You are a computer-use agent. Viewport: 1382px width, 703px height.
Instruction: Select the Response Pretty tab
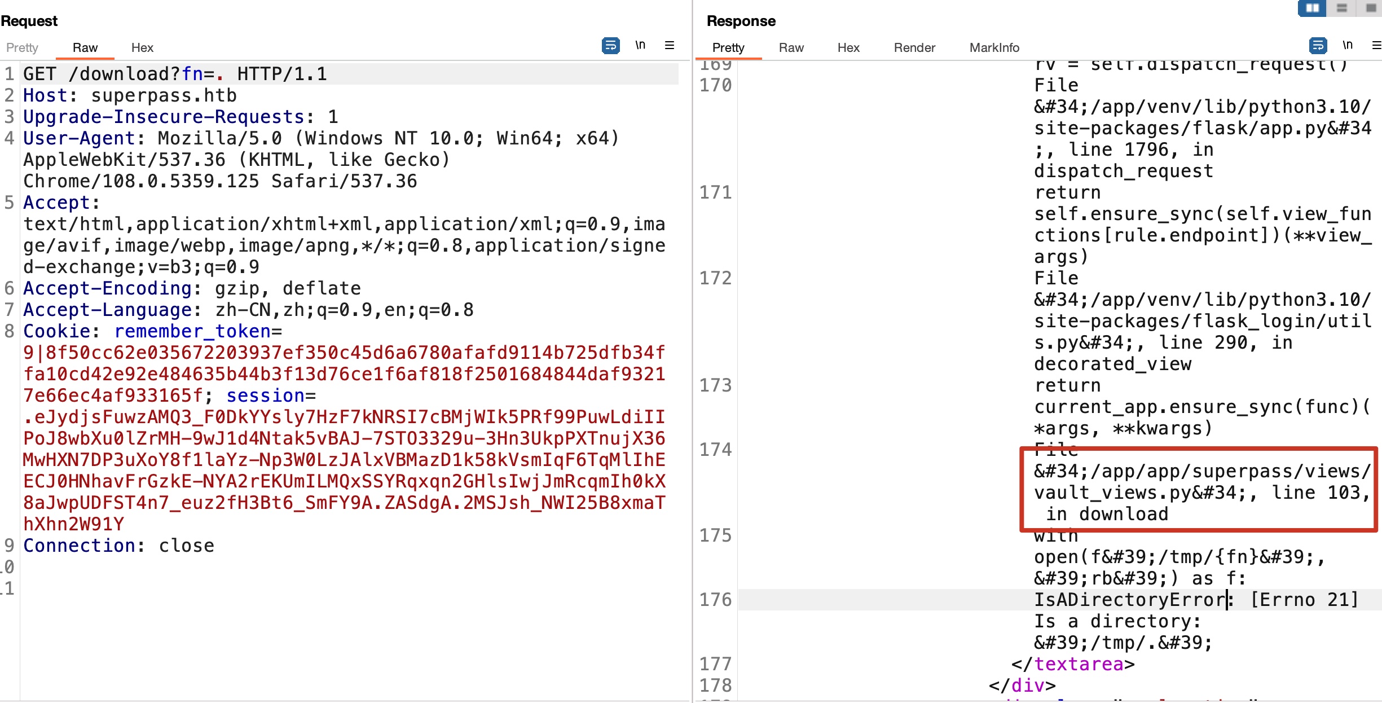[728, 47]
